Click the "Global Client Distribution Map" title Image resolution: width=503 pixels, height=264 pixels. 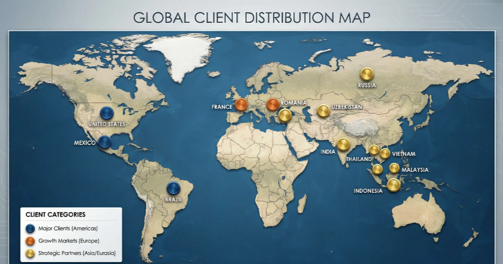[x=251, y=18]
